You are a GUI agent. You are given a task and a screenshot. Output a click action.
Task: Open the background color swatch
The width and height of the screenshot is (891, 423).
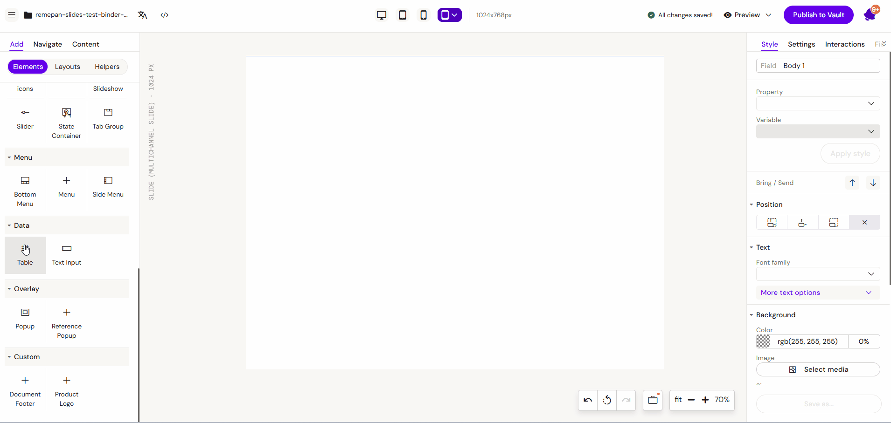point(763,341)
